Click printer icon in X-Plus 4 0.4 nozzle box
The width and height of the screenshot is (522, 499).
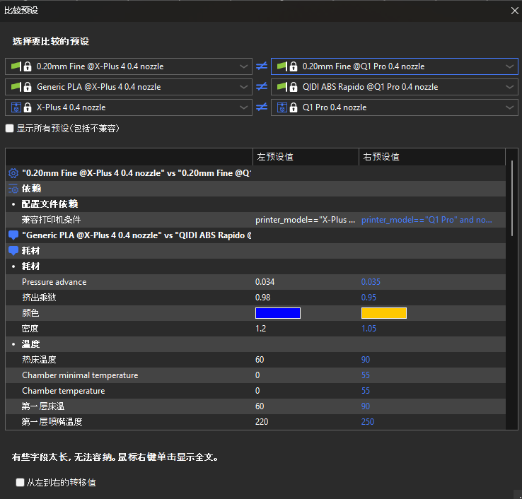pyautogui.click(x=16, y=107)
